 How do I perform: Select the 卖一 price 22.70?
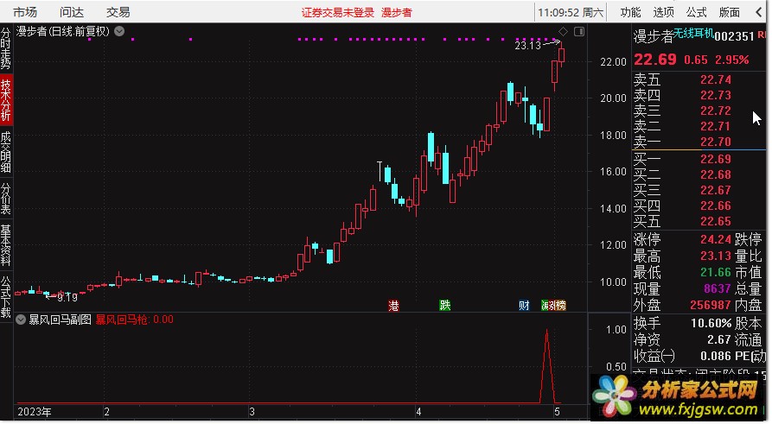716,142
